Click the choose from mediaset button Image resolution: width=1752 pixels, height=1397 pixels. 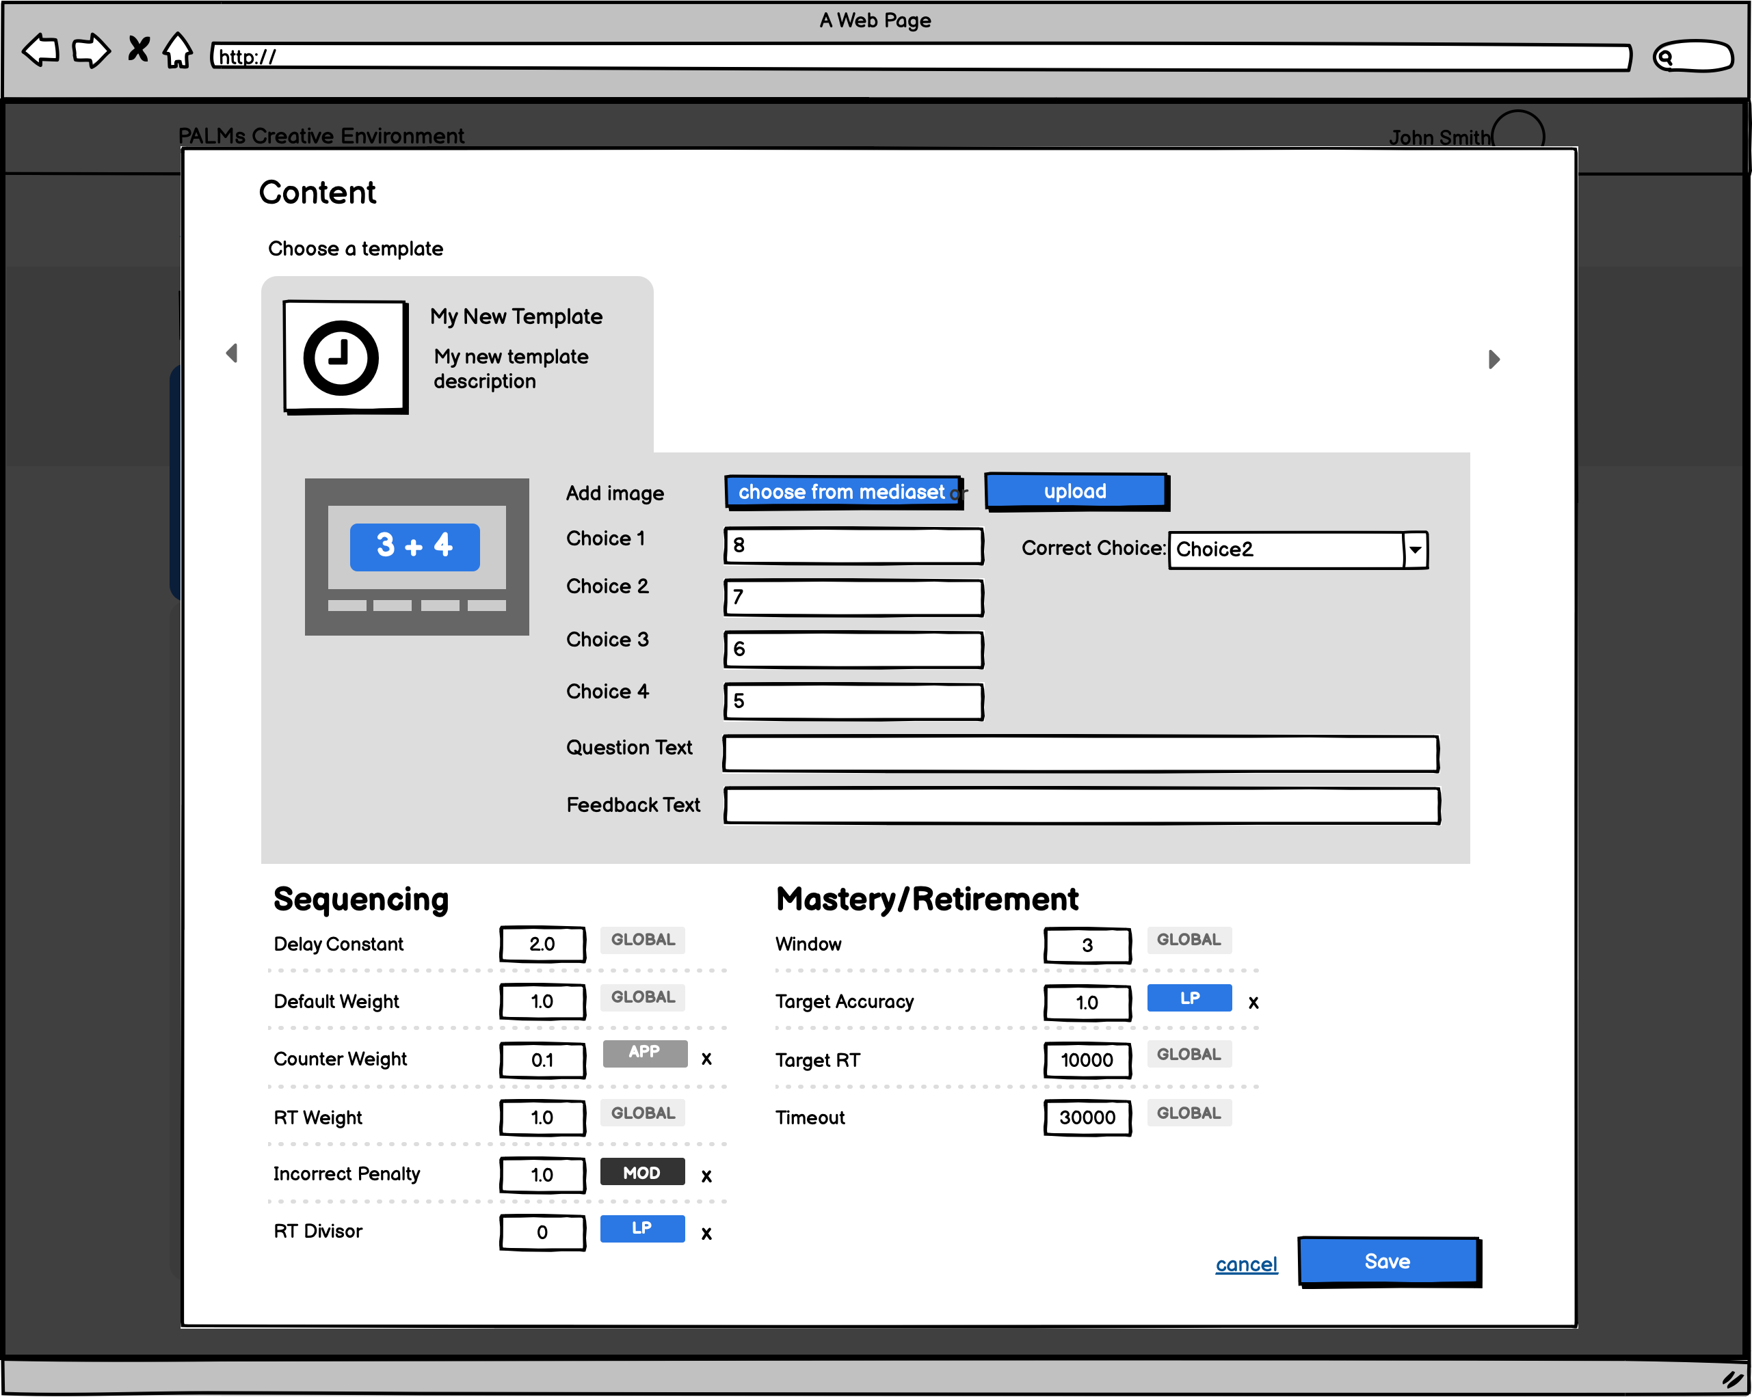coord(842,492)
